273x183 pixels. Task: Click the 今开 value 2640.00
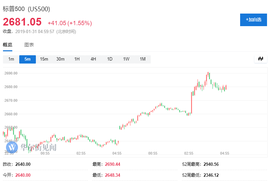tap(23, 175)
